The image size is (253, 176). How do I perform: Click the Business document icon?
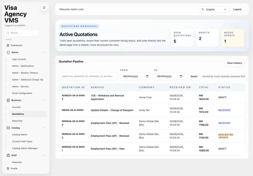coord(8,100)
